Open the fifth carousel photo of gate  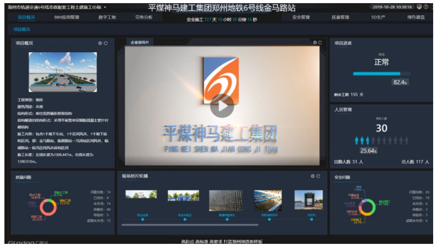309,200
